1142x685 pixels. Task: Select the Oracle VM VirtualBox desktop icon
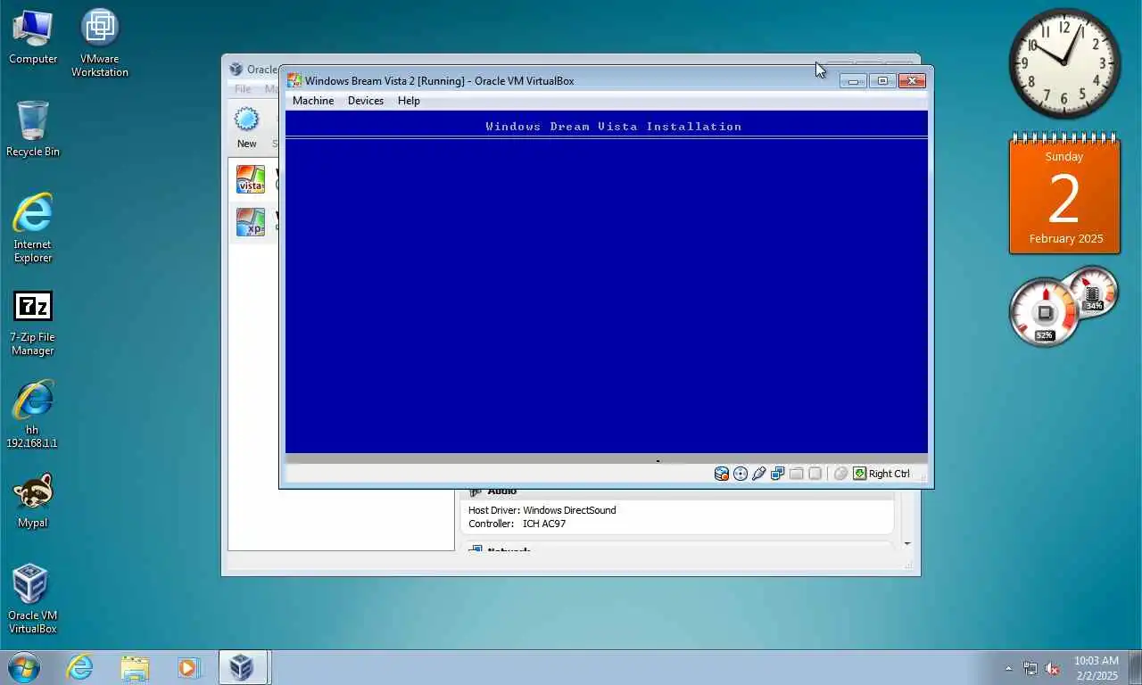coord(33,598)
